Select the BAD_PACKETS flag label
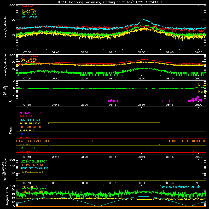 [x=28, y=152]
